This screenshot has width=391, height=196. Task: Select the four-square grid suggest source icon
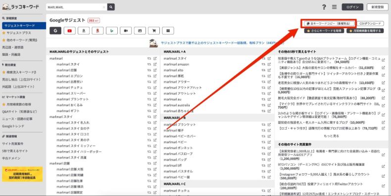(x=168, y=31)
